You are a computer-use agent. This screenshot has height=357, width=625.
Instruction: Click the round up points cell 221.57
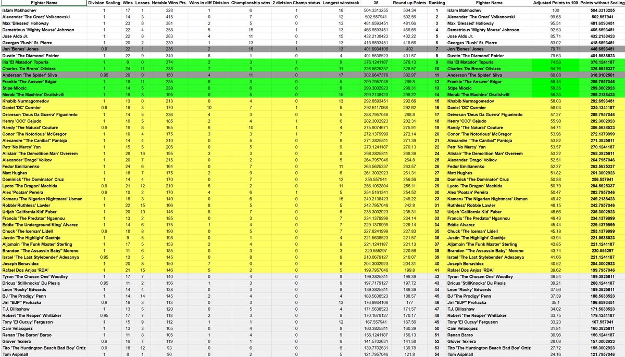(x=409, y=238)
